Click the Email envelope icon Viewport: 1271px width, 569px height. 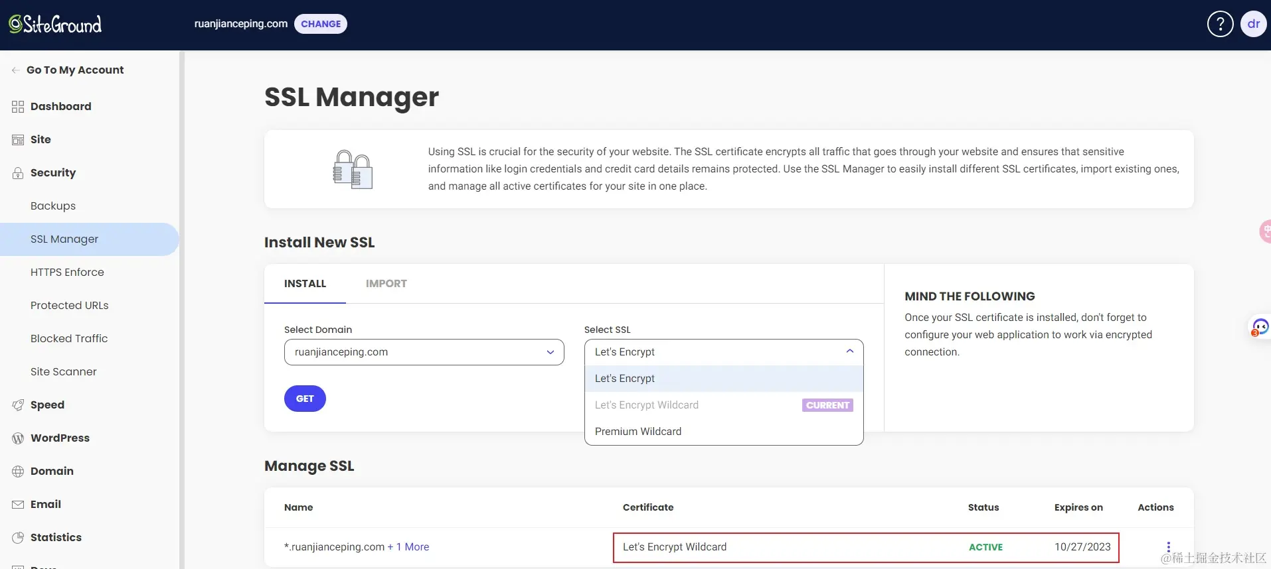click(18, 505)
